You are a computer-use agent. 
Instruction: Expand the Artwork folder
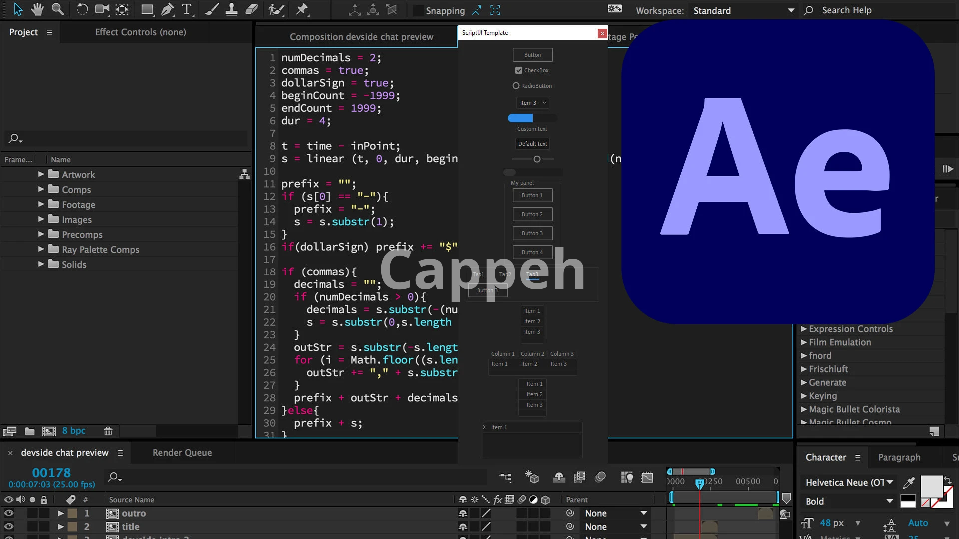tap(41, 174)
